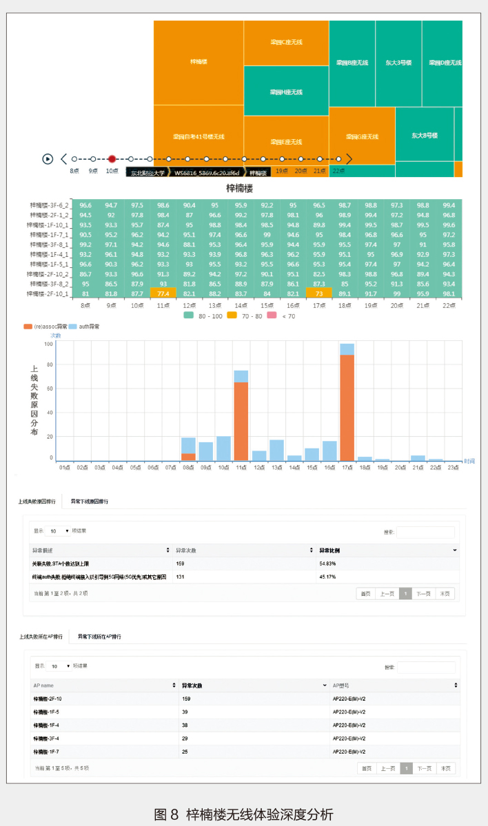This screenshot has width=488, height=826.
Task: Click heatmap row label 梓楠楼-3F-6_2
Action: 49,205
